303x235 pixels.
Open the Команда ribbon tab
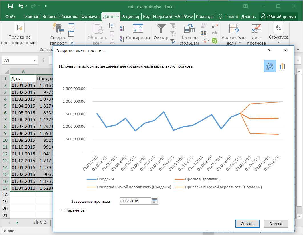click(x=205, y=17)
